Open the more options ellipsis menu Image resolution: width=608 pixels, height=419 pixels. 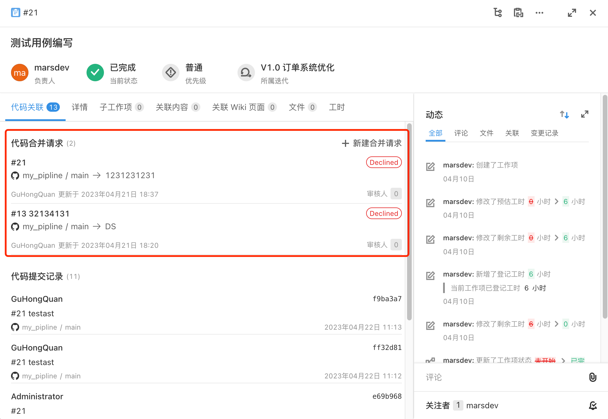(539, 13)
